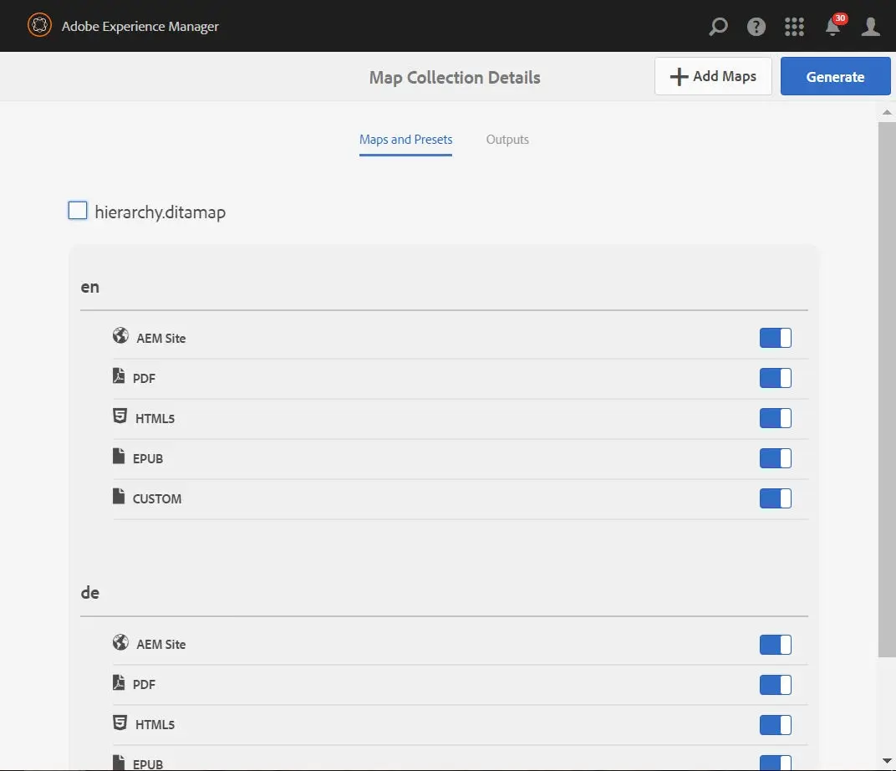Image resolution: width=896 pixels, height=771 pixels.
Task: Turn off the HTML5 toggle under de
Action: [775, 725]
